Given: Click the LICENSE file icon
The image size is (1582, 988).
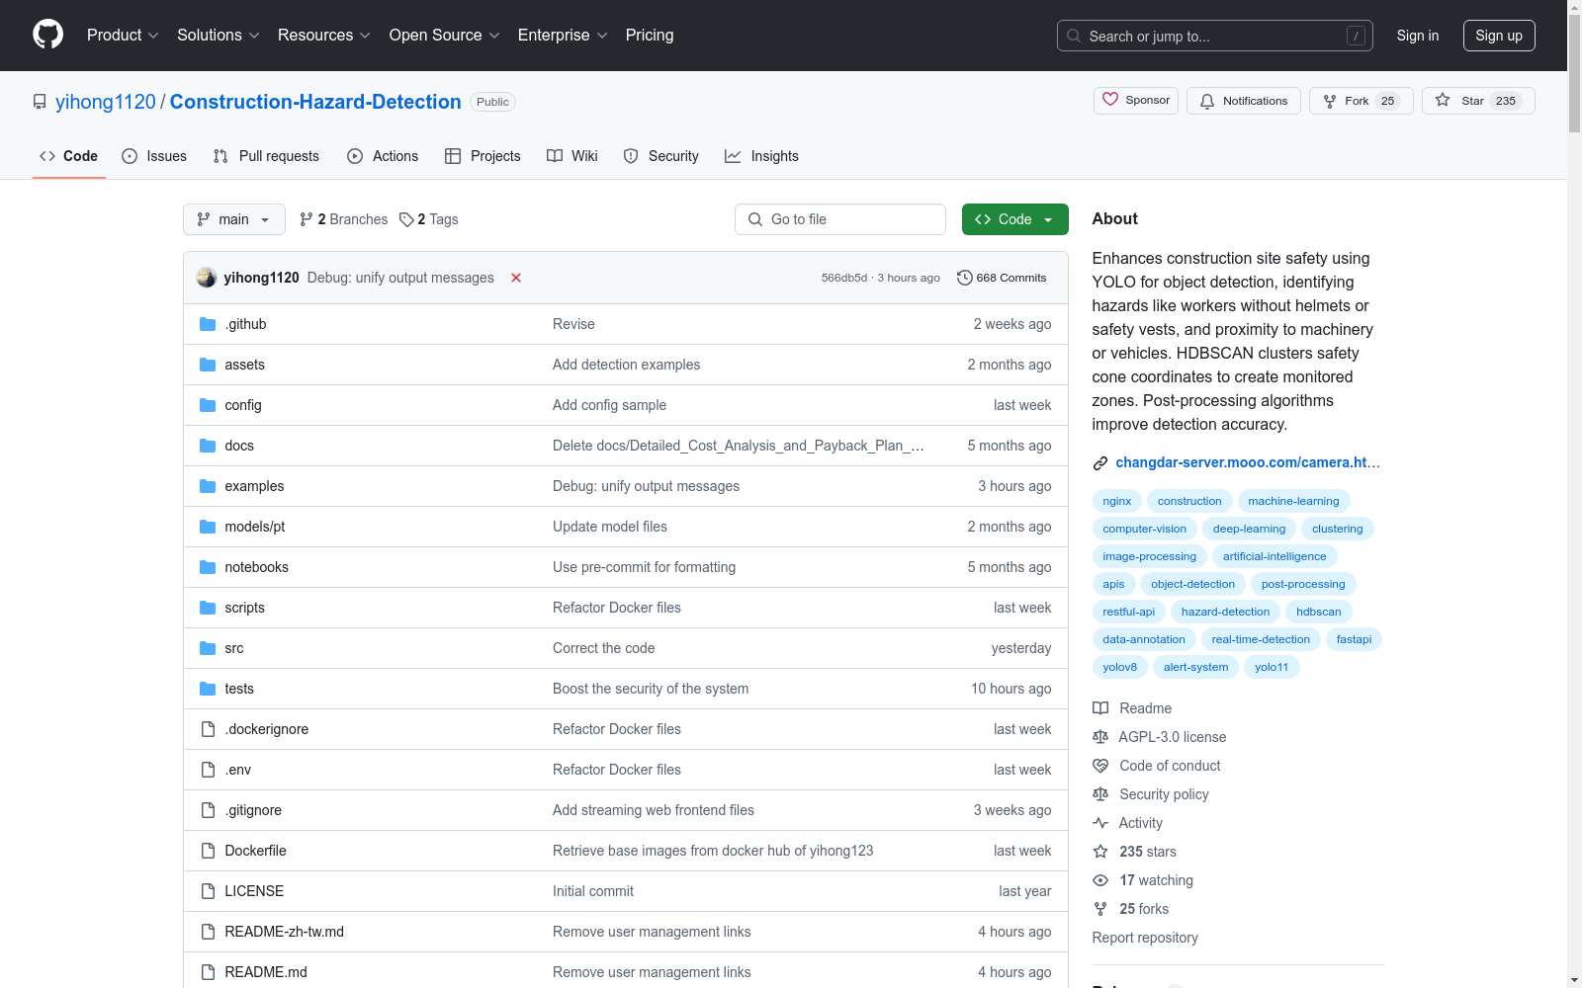Looking at the screenshot, I should (x=208, y=891).
